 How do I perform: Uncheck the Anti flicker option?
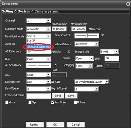53,102
